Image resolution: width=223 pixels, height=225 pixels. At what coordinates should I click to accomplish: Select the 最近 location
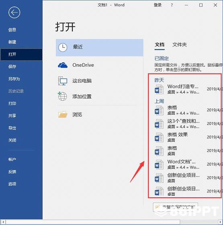tap(100, 47)
